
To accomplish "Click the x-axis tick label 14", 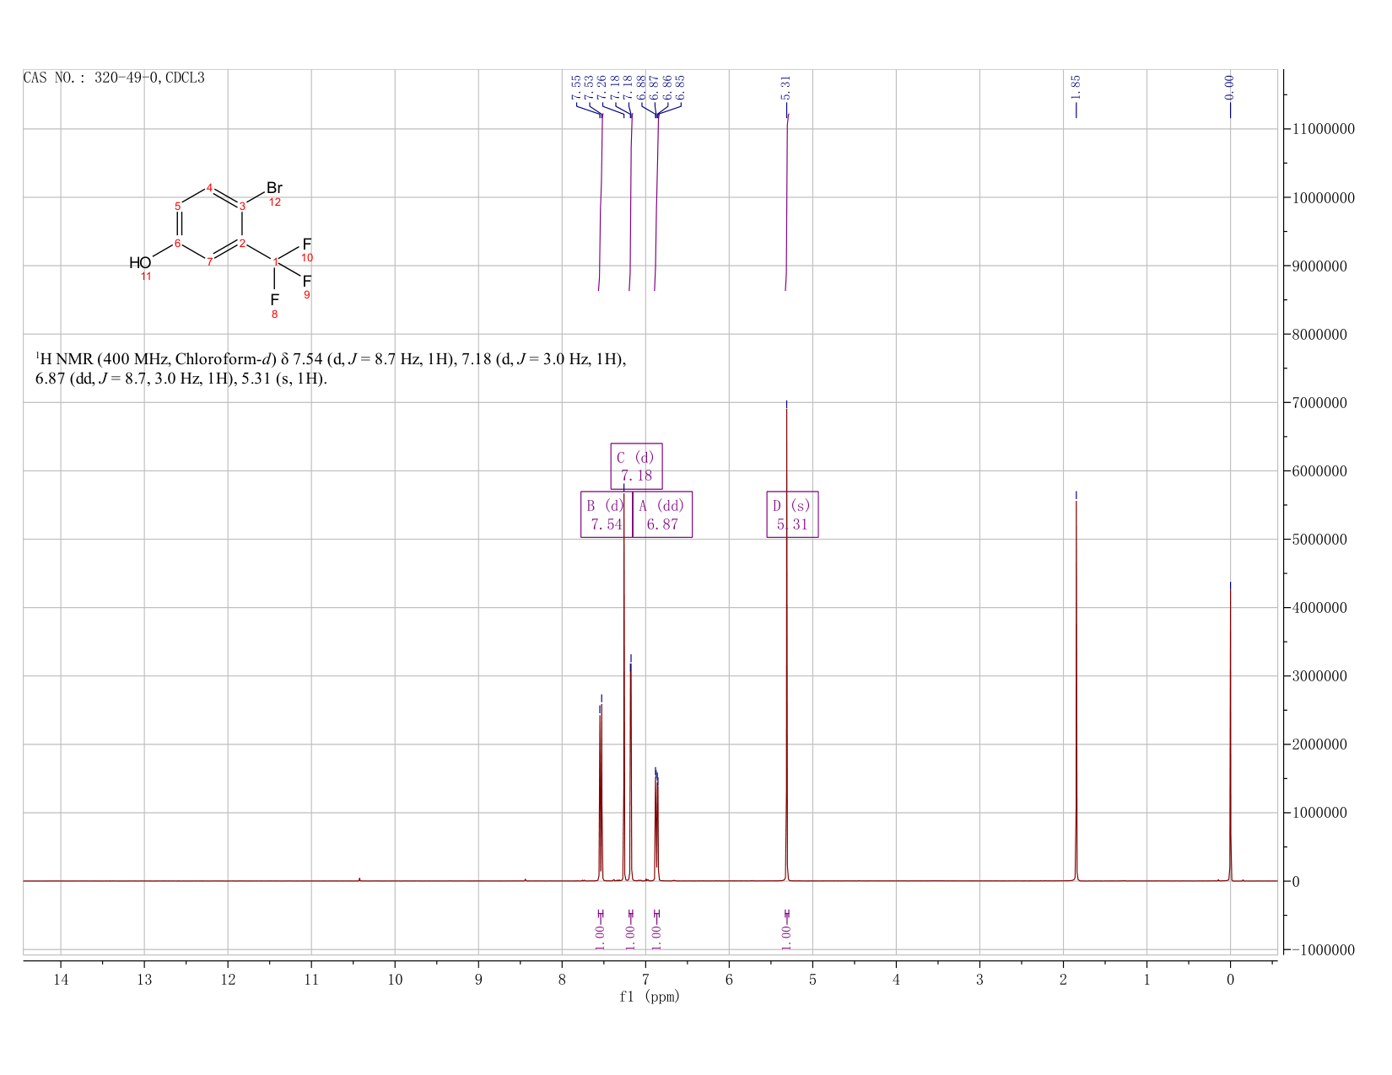I will [x=61, y=979].
